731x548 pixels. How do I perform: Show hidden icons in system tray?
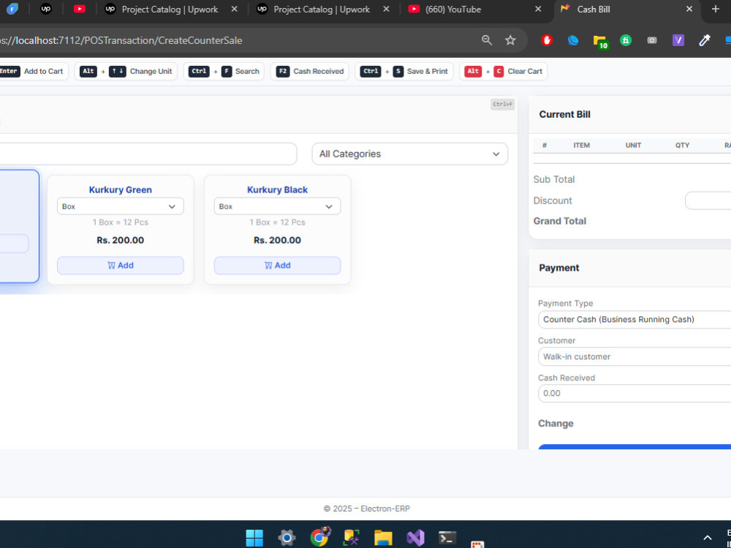707,538
